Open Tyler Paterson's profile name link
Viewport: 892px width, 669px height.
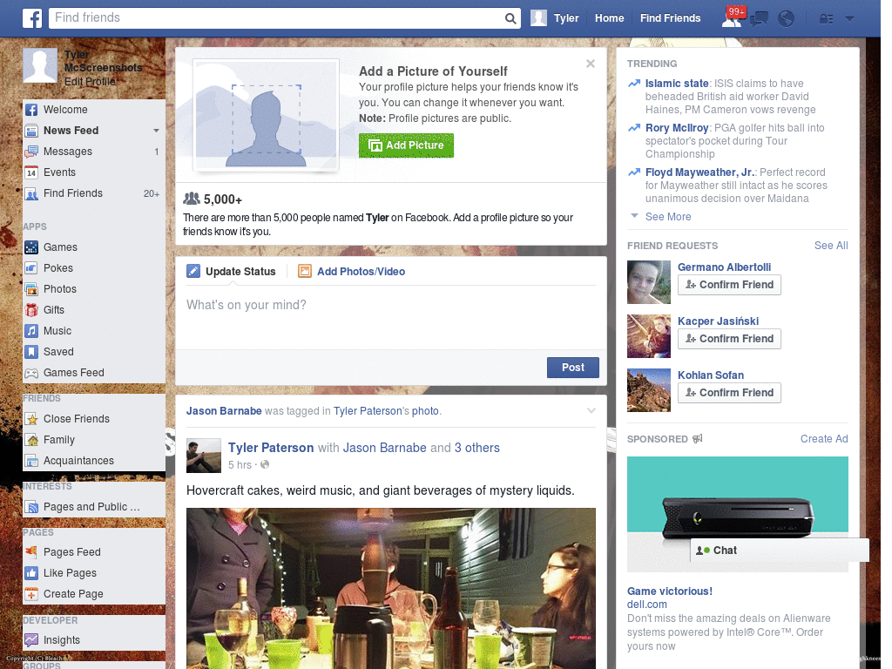point(271,448)
